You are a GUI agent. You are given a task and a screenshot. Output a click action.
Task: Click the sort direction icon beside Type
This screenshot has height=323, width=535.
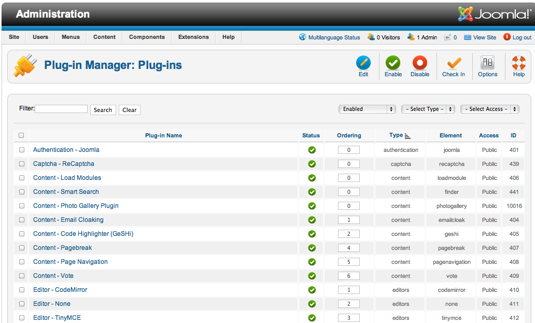pyautogui.click(x=408, y=136)
